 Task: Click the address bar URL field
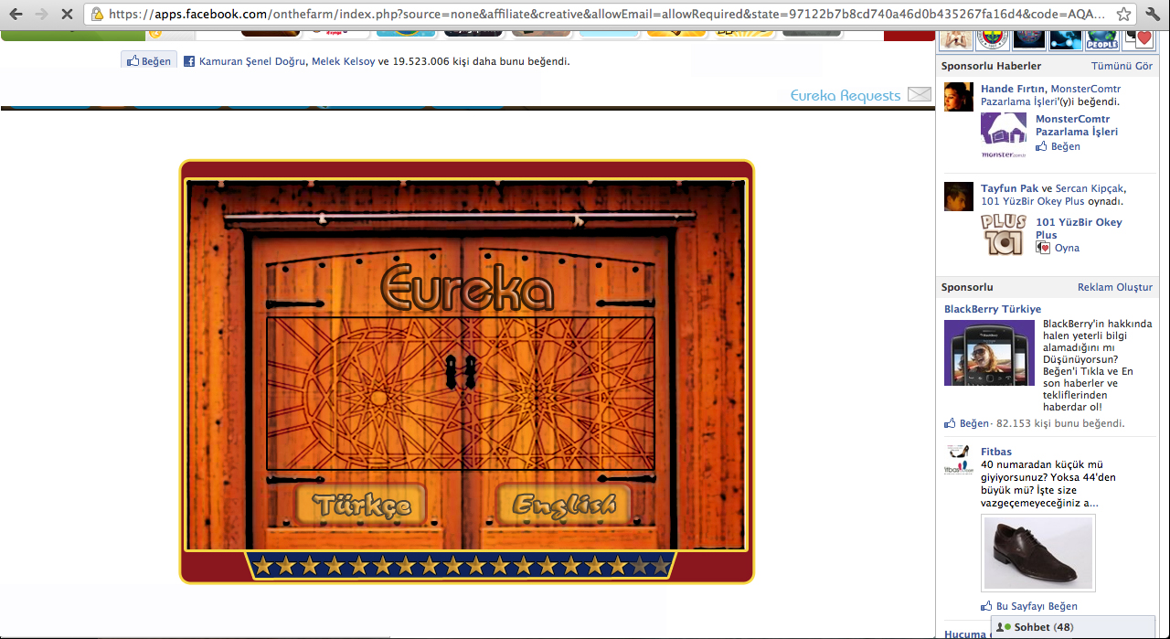603,15
